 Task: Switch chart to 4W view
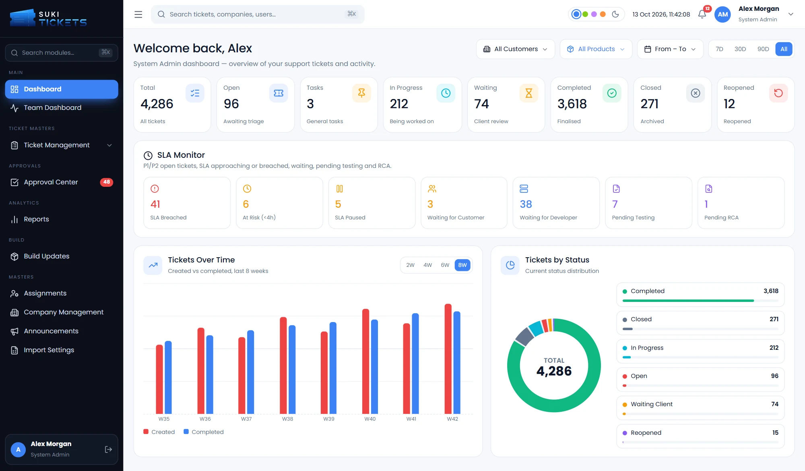pyautogui.click(x=427, y=265)
